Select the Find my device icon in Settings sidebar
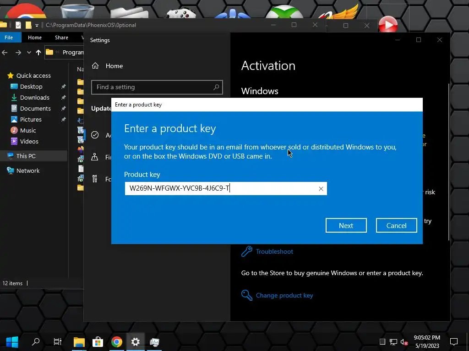469x351 pixels. pos(95,157)
